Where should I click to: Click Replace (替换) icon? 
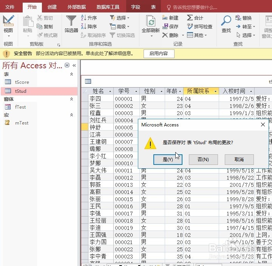tap(238, 18)
